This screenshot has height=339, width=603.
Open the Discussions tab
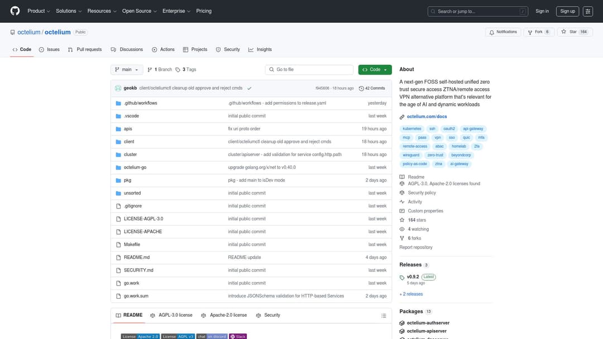click(127, 50)
